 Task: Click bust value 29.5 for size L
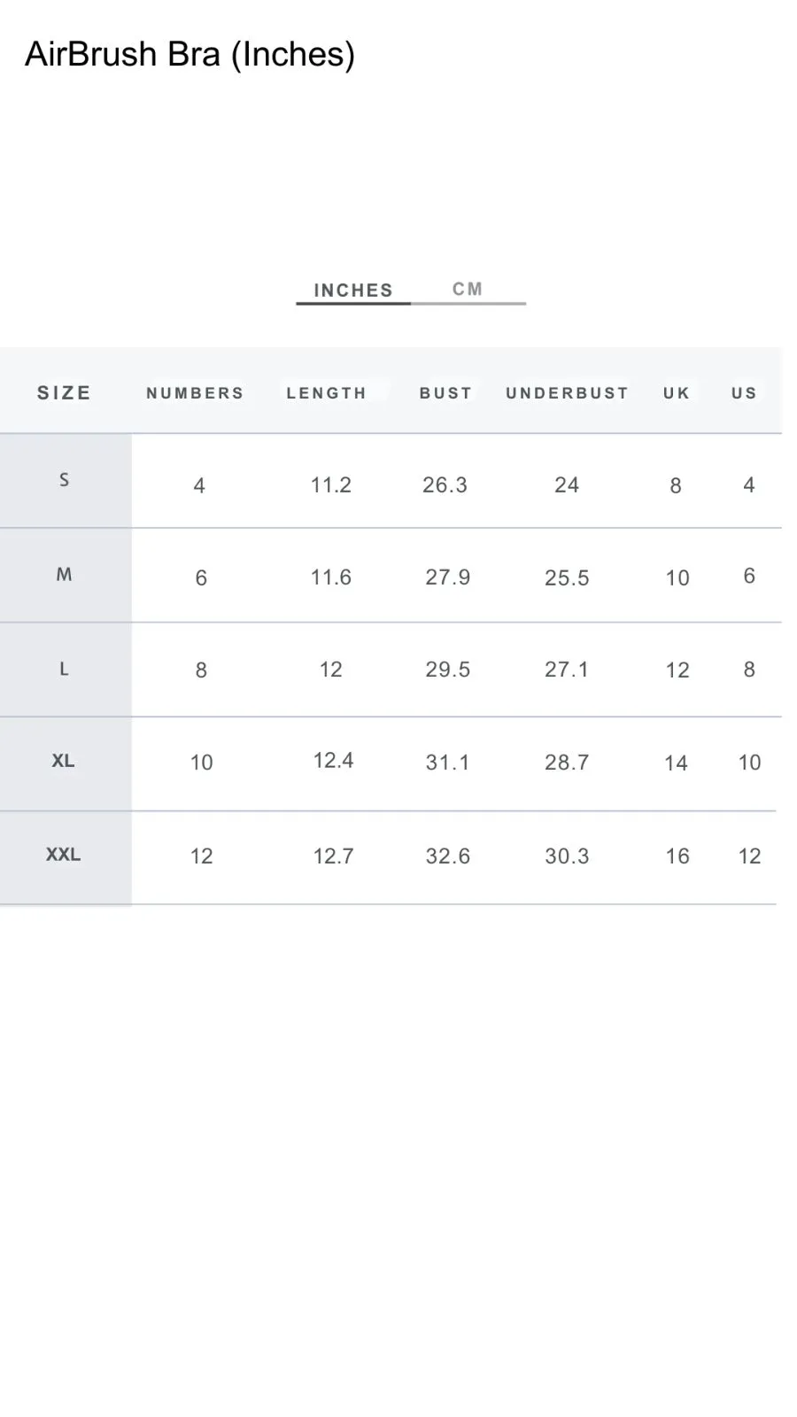pos(447,669)
